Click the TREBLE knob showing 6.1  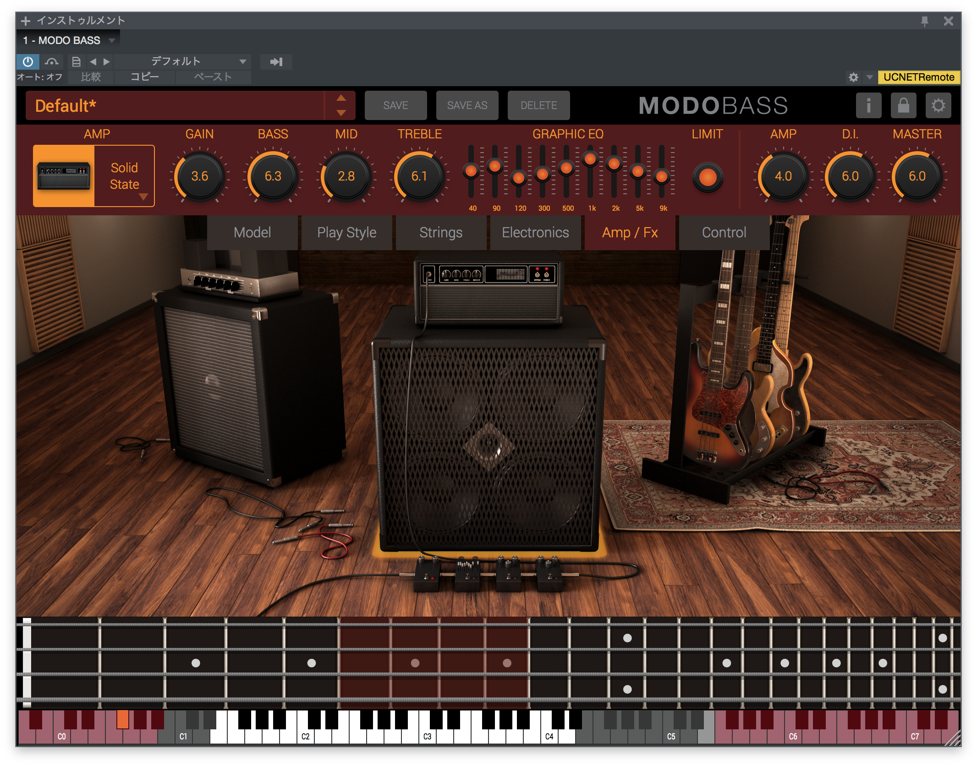(x=419, y=176)
